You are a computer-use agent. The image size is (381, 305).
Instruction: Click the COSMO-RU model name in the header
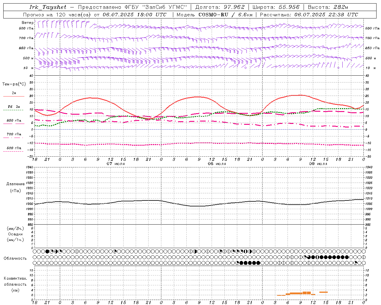[x=213, y=15]
